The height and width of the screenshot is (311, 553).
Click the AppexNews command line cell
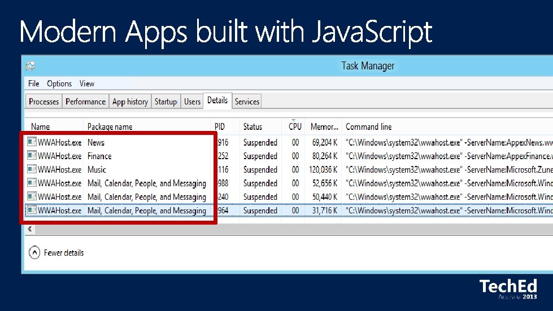tap(449, 142)
